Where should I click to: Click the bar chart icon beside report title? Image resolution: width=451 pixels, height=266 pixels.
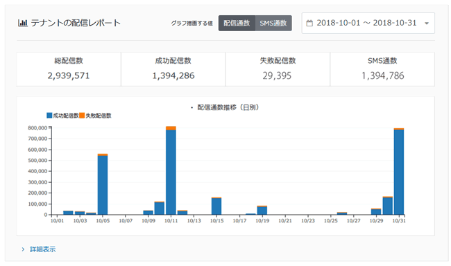[x=22, y=23]
